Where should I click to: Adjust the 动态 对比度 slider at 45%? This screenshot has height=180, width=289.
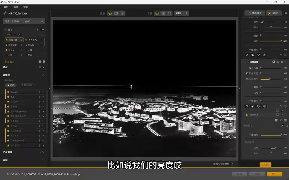pyautogui.click(x=271, y=79)
